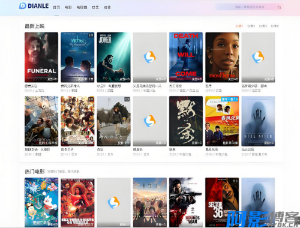Select the first orange filter tab in 最新上映
The image size is (300, 228).
(239, 26)
